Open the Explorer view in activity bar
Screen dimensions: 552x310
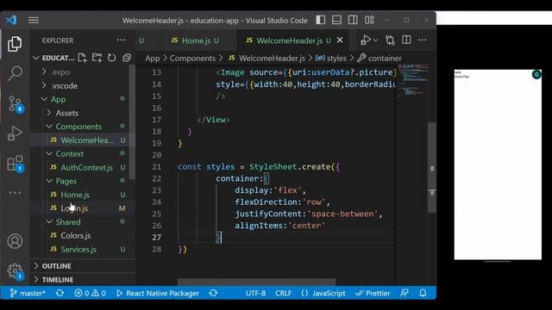[15, 44]
